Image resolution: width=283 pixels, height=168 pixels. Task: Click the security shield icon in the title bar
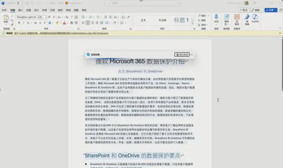pos(66,3)
